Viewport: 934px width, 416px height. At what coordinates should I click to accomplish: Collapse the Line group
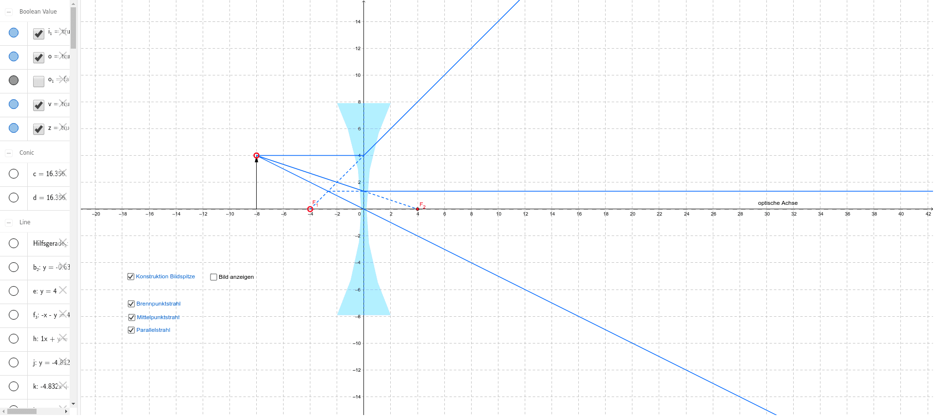(9, 222)
